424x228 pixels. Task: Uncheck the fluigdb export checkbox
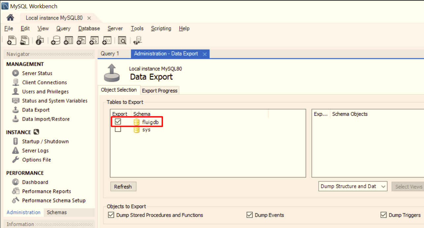tap(118, 122)
